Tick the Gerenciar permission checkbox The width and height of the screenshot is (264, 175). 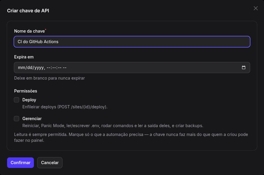(16, 119)
